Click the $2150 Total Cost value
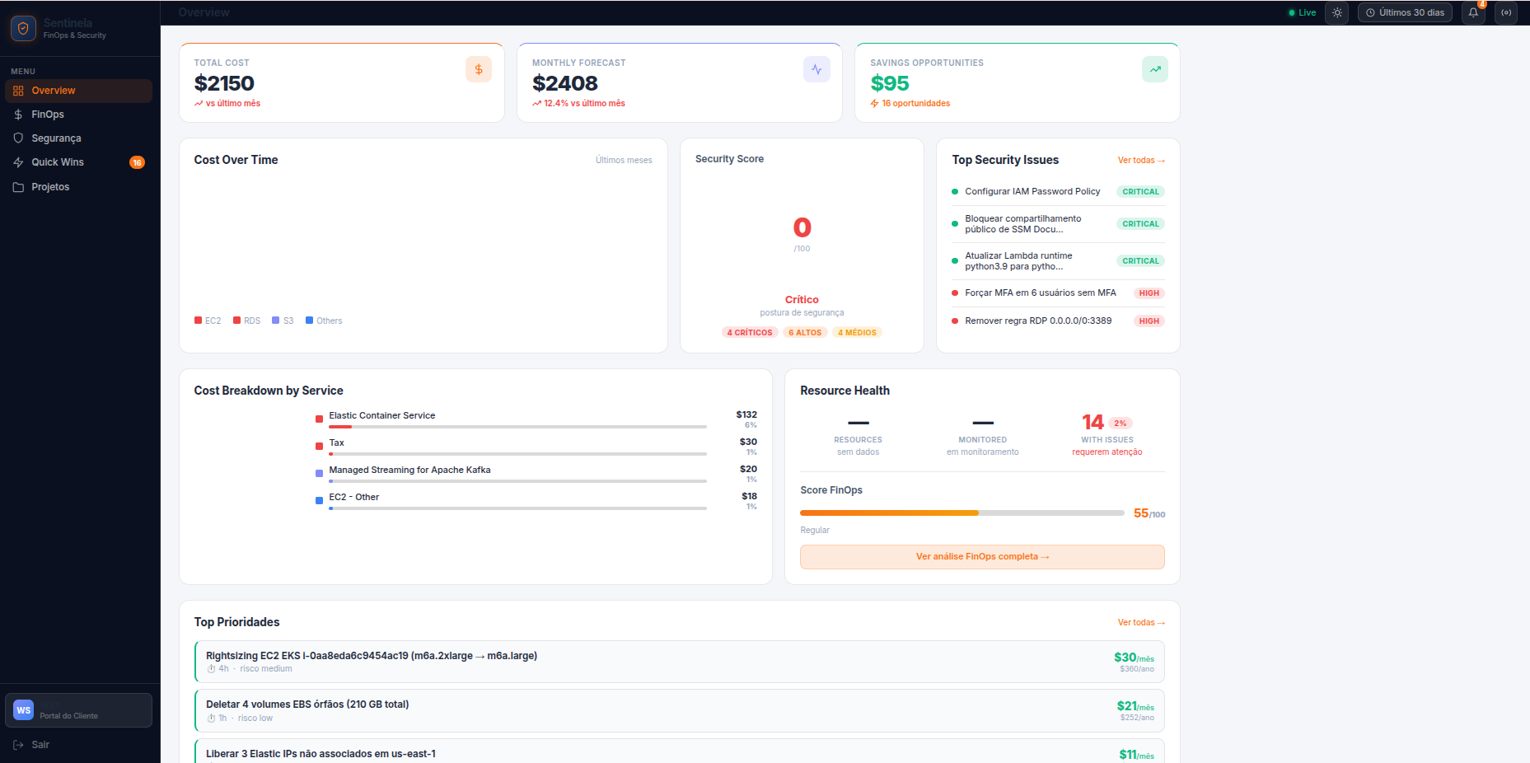Screen dimensions: 1530x763 point(224,83)
